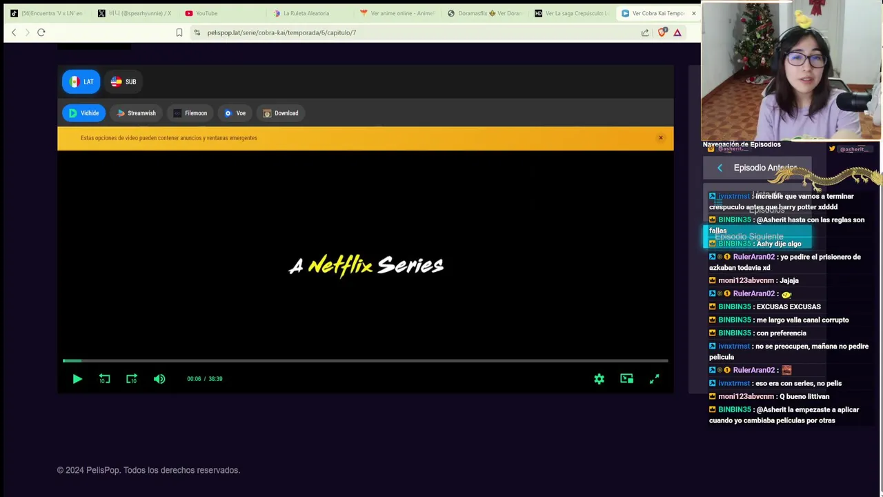The image size is (883, 497).
Task: Click the share page icon
Action: click(x=645, y=32)
